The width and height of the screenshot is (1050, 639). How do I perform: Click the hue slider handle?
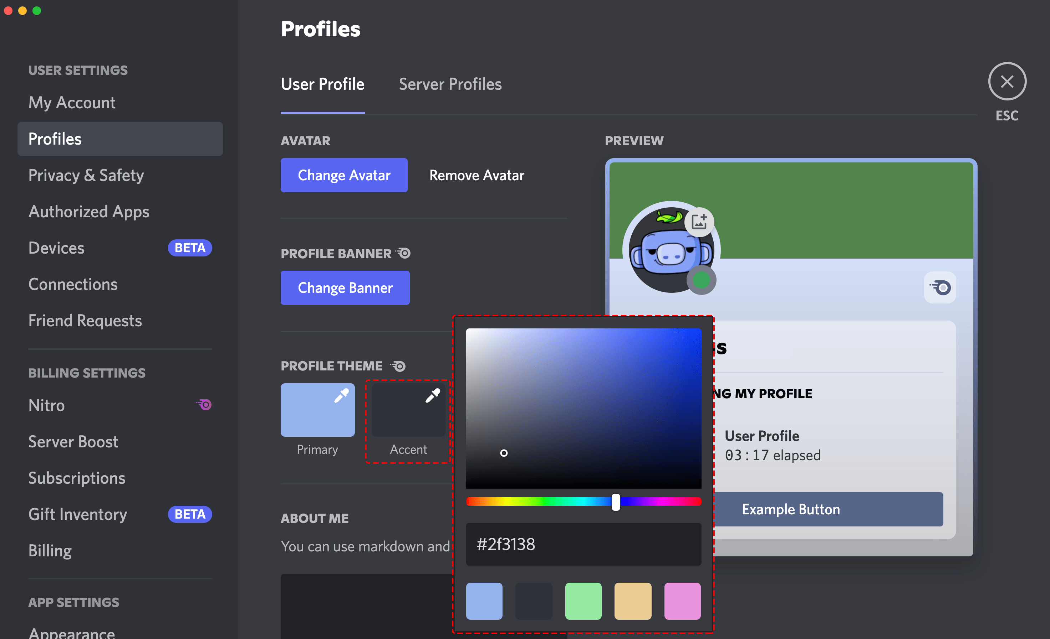pyautogui.click(x=615, y=502)
